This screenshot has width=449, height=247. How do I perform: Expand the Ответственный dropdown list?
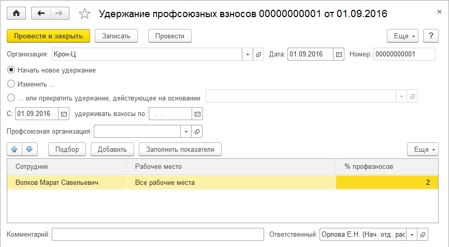tap(412, 235)
